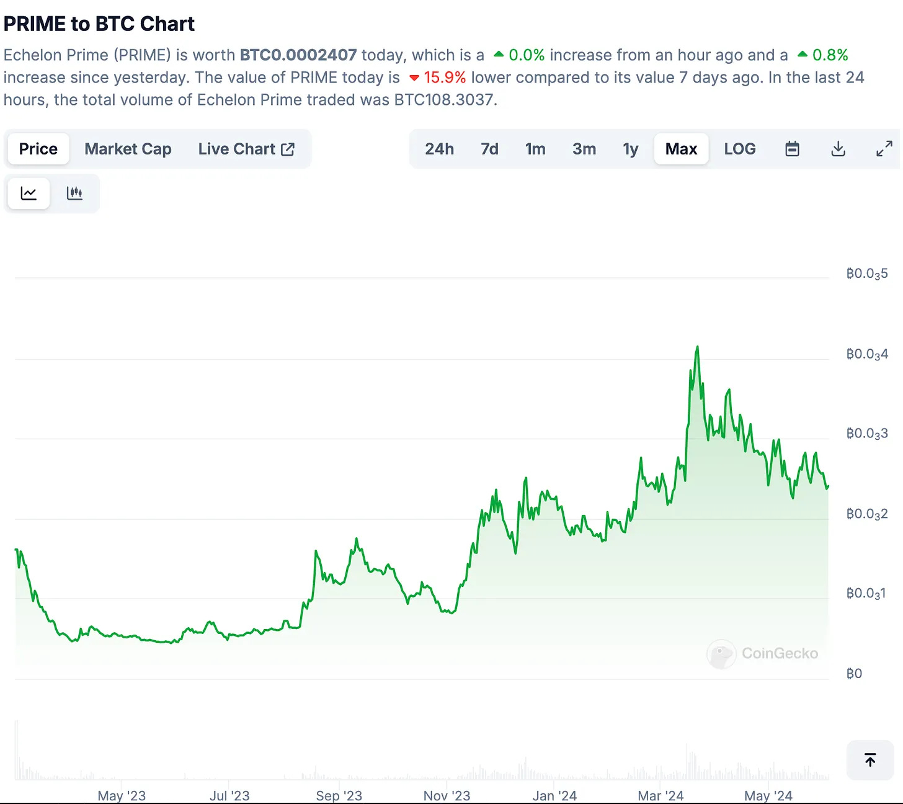Open the calendar date range picker
This screenshot has height=804, width=903.
792,149
